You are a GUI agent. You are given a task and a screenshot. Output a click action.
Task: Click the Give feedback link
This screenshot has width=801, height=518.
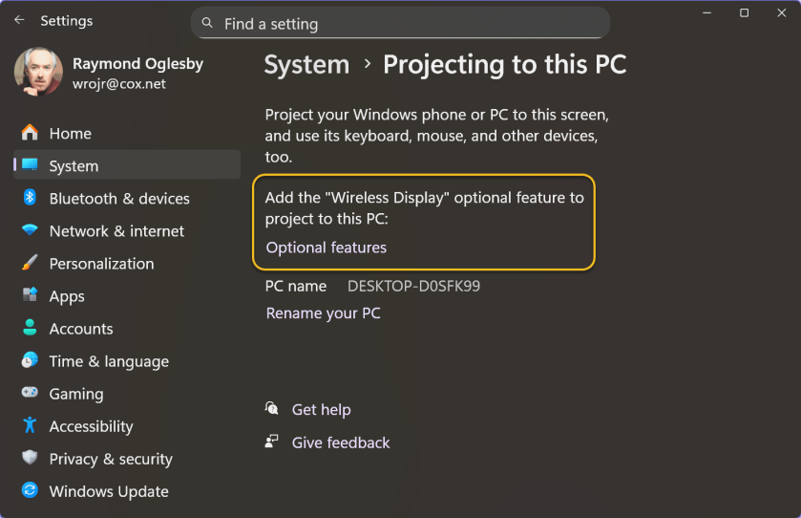[341, 442]
